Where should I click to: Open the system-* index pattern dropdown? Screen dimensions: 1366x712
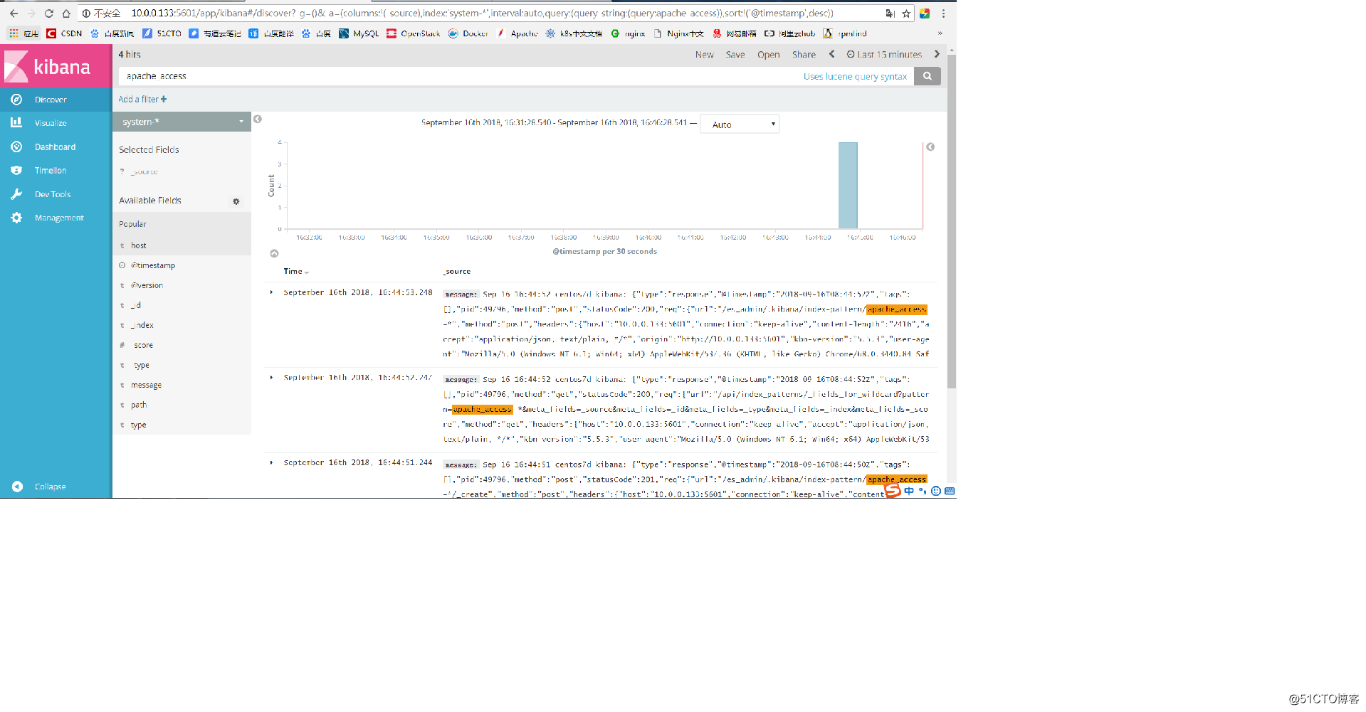pos(182,122)
